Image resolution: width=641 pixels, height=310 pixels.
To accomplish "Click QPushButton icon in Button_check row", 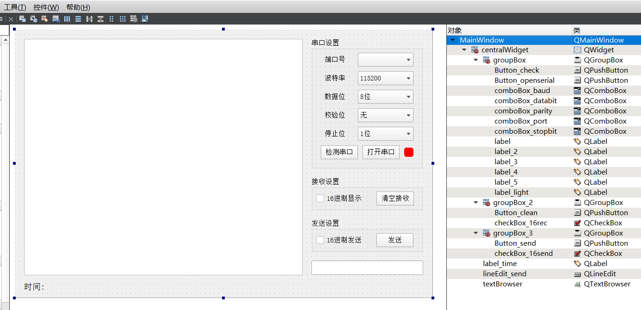I will [x=578, y=70].
